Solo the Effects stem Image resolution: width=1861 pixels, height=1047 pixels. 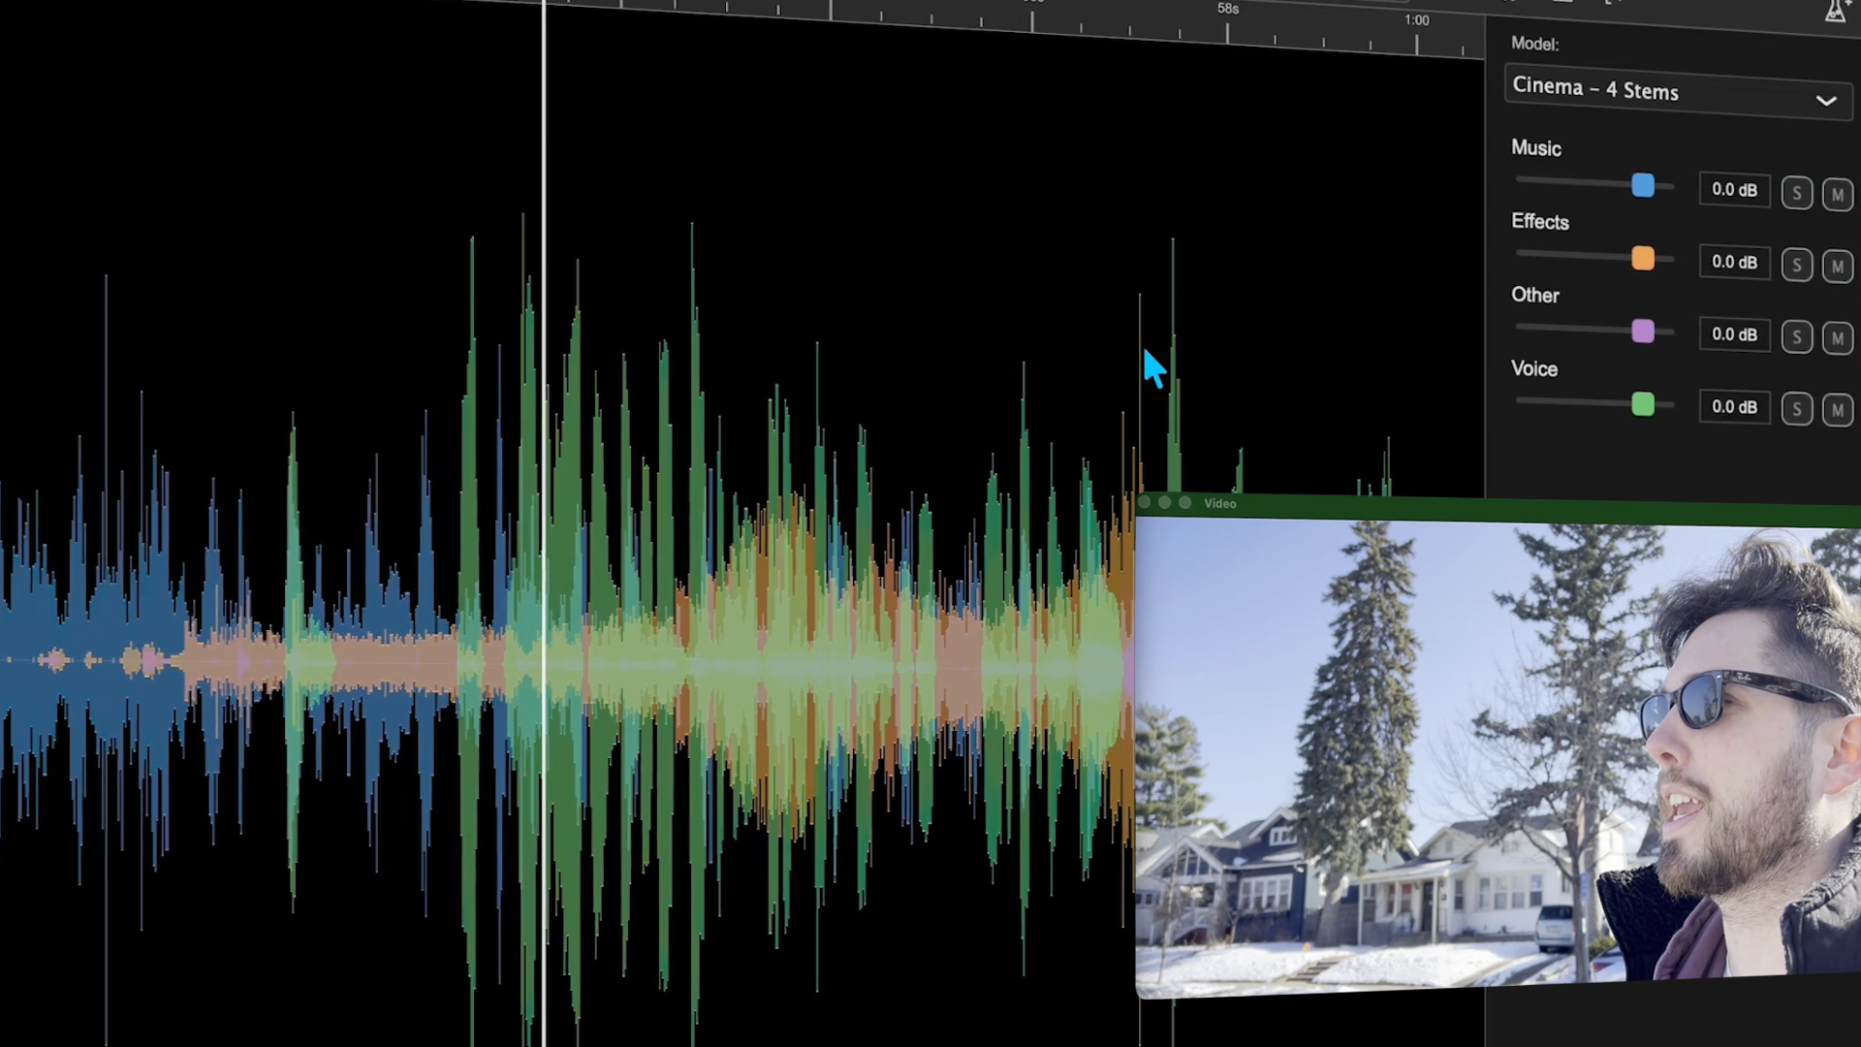pos(1796,265)
